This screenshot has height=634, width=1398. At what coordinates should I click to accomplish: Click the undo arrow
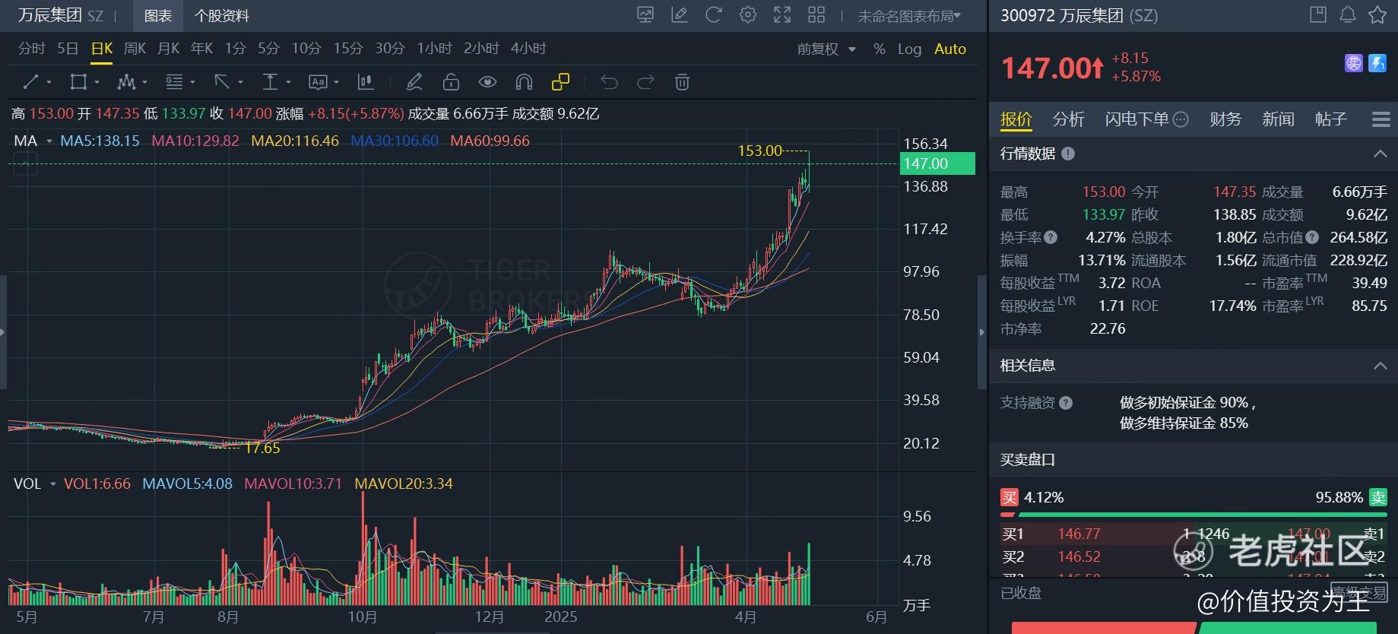click(x=609, y=82)
